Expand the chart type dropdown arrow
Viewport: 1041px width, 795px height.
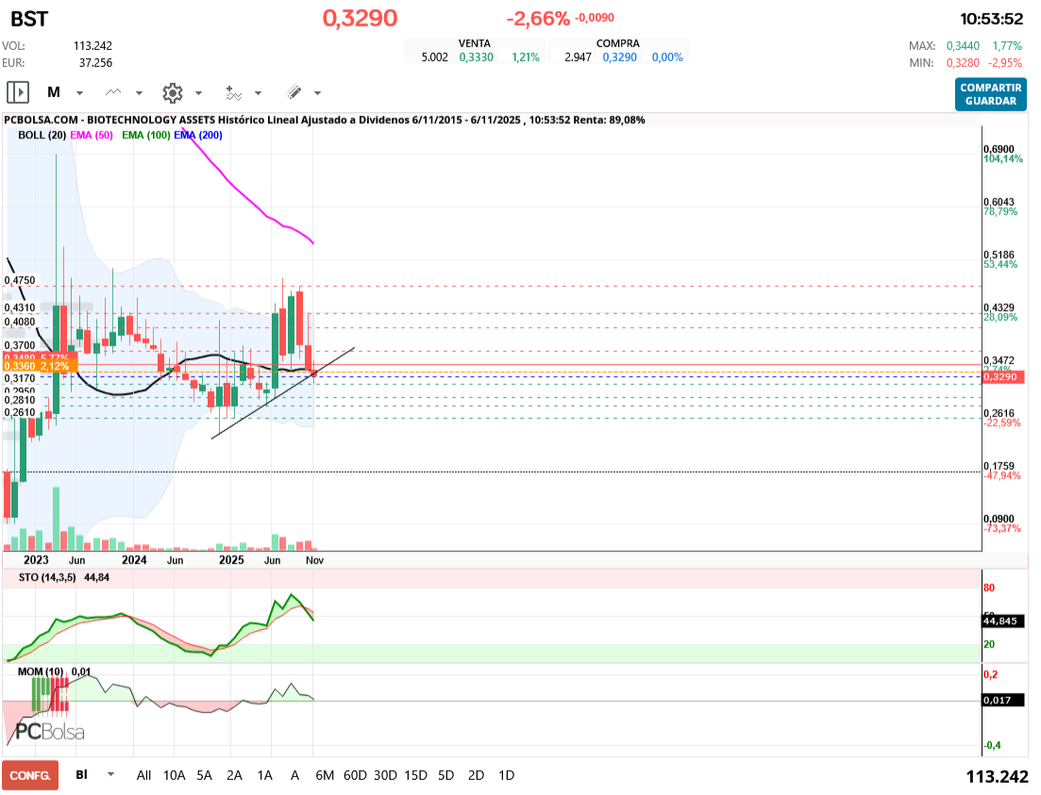[139, 93]
